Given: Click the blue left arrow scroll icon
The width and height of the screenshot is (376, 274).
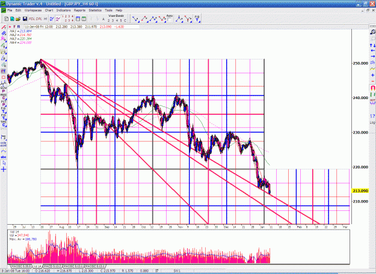Looking at the screenshot, I should coord(372,50).
